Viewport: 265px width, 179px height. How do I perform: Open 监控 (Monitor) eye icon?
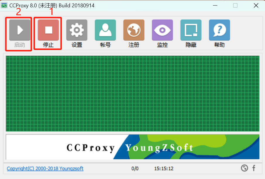click(x=162, y=30)
